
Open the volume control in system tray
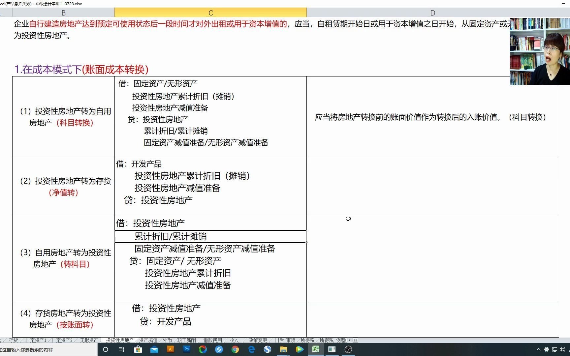(562, 349)
